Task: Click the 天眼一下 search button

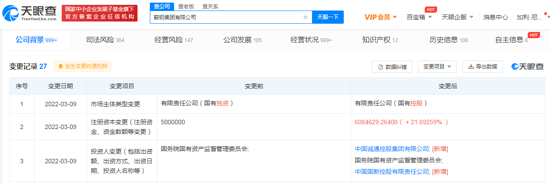Action: pos(328,17)
